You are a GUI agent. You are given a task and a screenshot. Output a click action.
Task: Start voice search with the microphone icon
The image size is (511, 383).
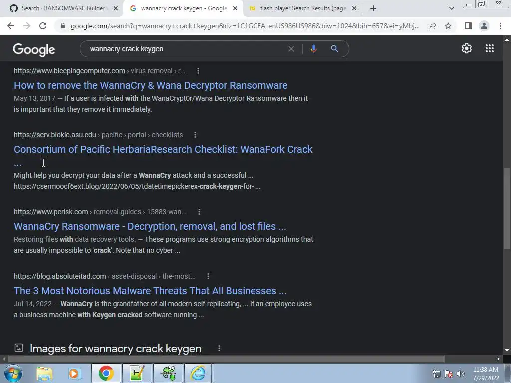[x=313, y=49]
